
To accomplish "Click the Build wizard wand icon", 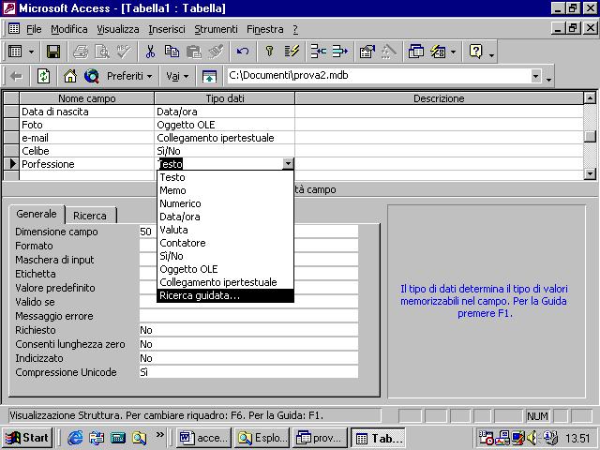I will (x=389, y=52).
